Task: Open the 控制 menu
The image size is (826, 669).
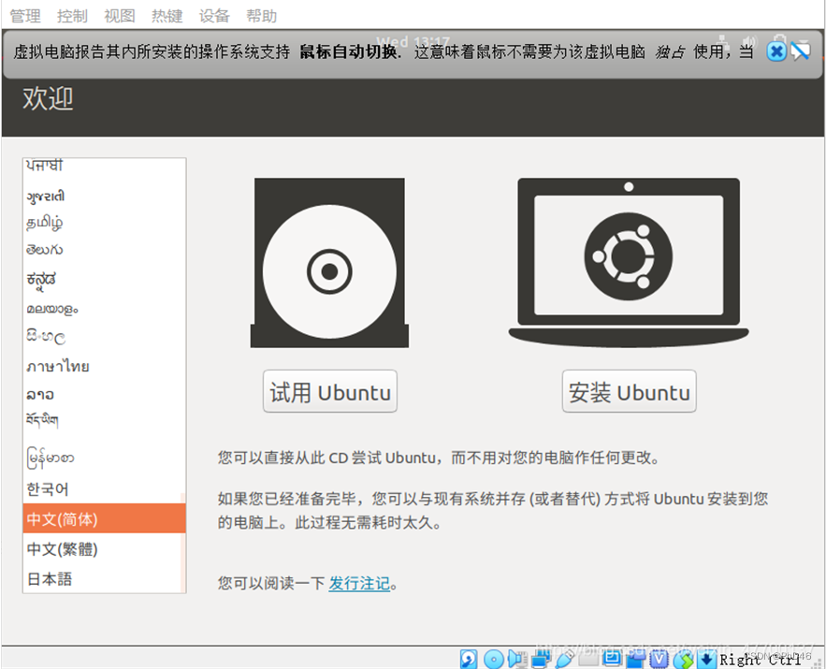Action: (72, 16)
